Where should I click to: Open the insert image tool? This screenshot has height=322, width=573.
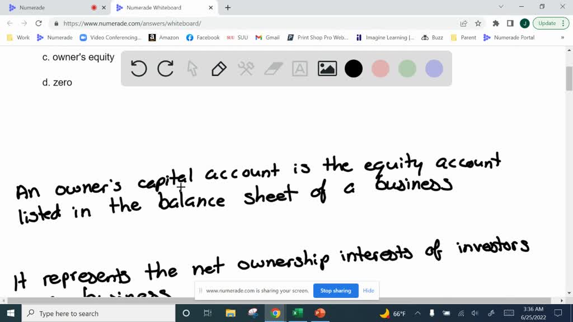(327, 68)
